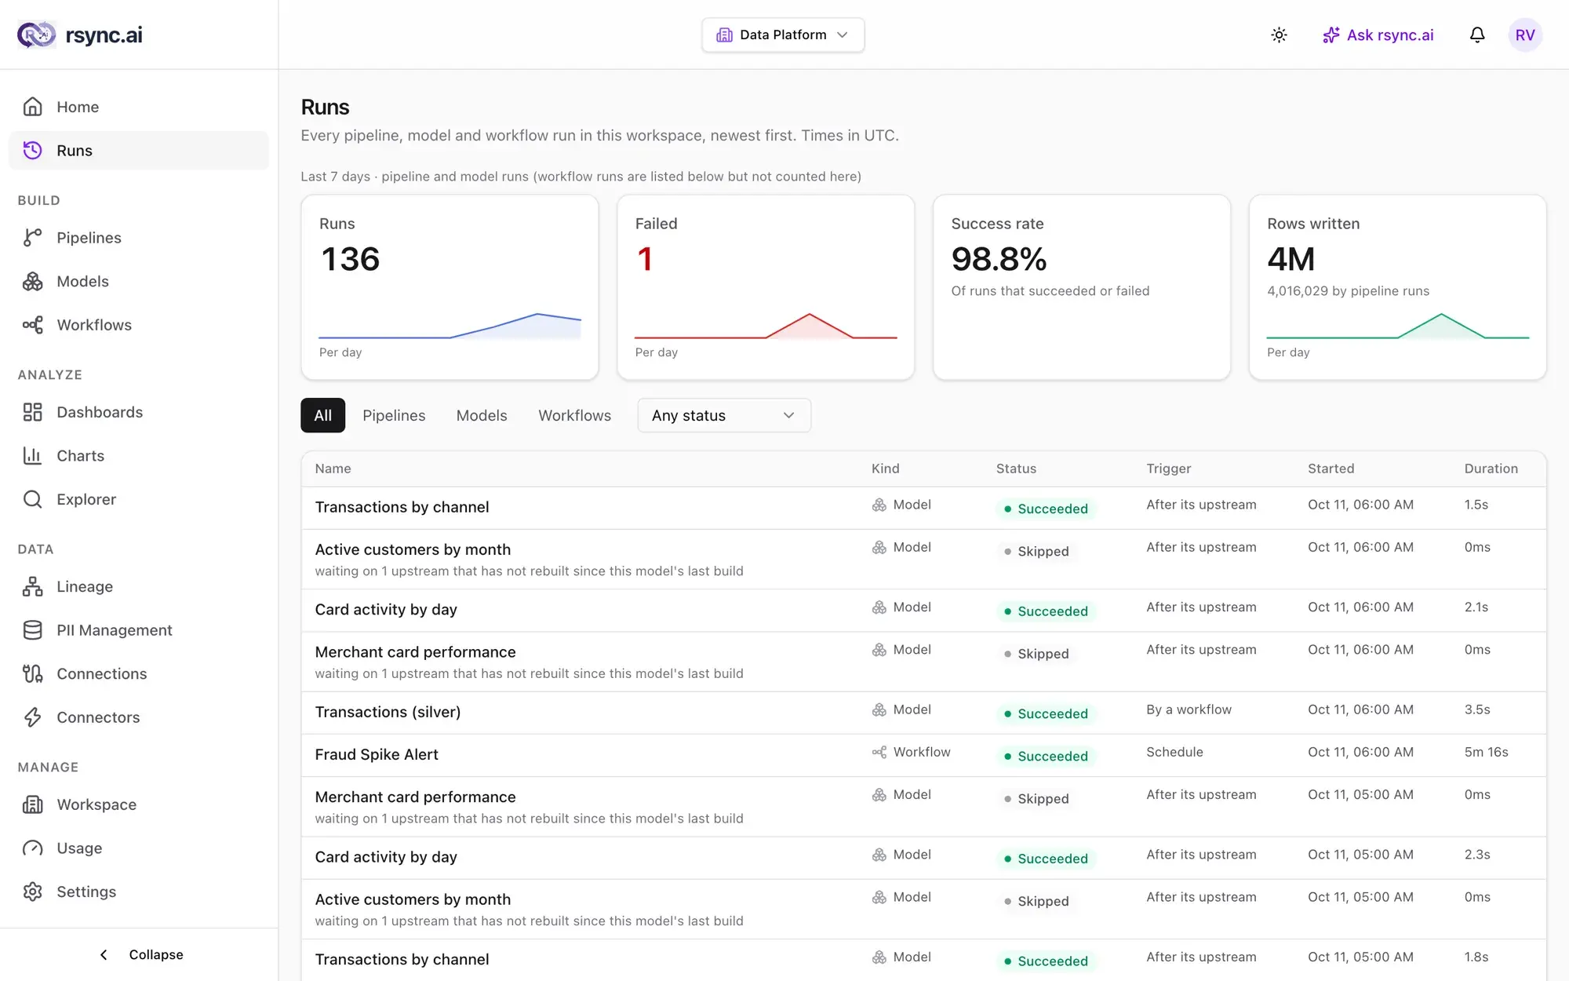Open the Home sidebar icon
Viewport: 1569px width, 981px height.
tap(32, 107)
